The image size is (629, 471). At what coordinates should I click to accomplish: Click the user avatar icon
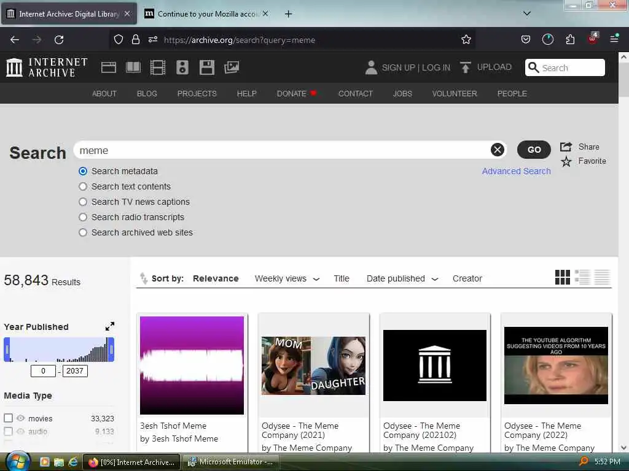[371, 67]
